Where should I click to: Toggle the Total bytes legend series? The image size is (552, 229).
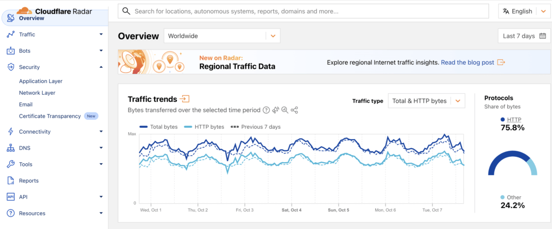click(158, 127)
